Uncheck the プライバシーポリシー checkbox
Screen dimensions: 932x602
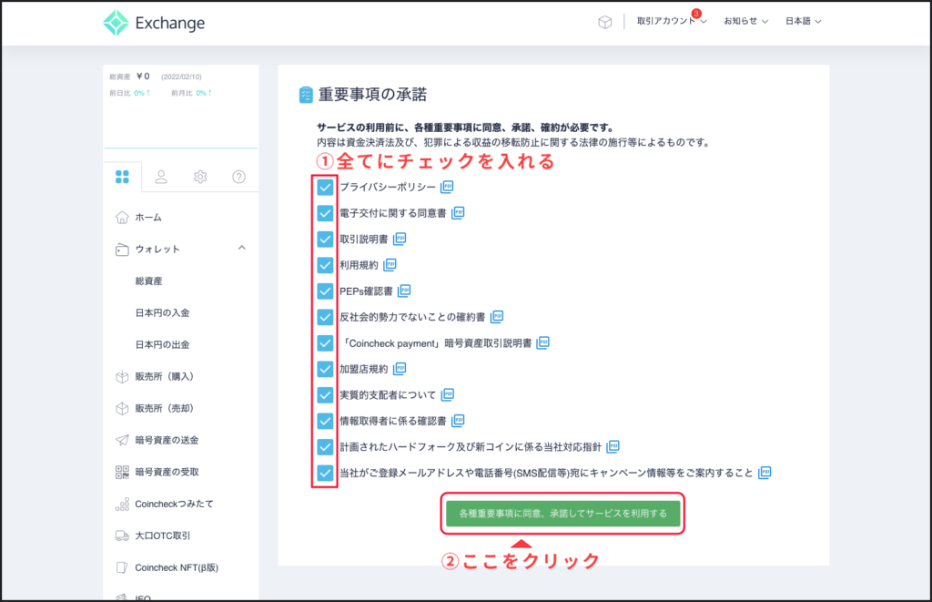(325, 188)
